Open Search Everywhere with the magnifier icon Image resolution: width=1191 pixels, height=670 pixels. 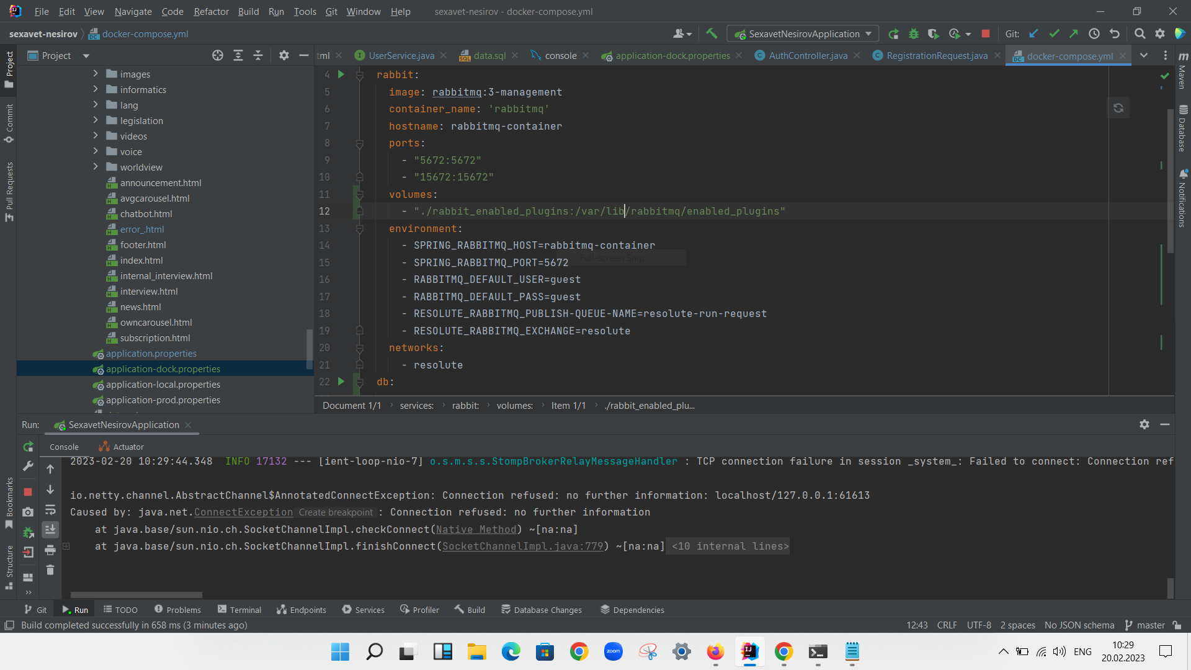(x=1140, y=33)
